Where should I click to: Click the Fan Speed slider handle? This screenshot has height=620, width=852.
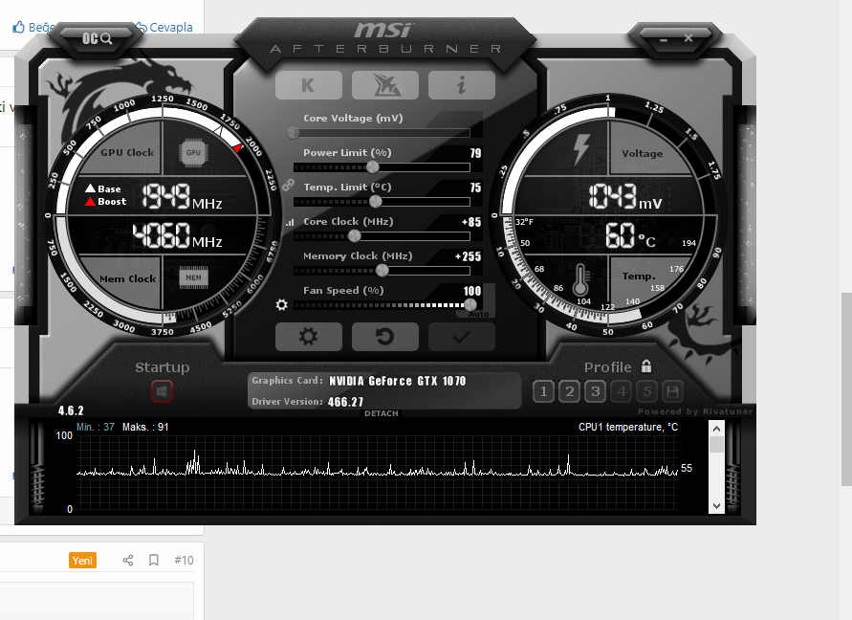click(470, 304)
